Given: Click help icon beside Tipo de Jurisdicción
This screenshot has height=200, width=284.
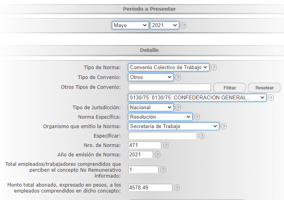Looking at the screenshot, I should 178,107.
